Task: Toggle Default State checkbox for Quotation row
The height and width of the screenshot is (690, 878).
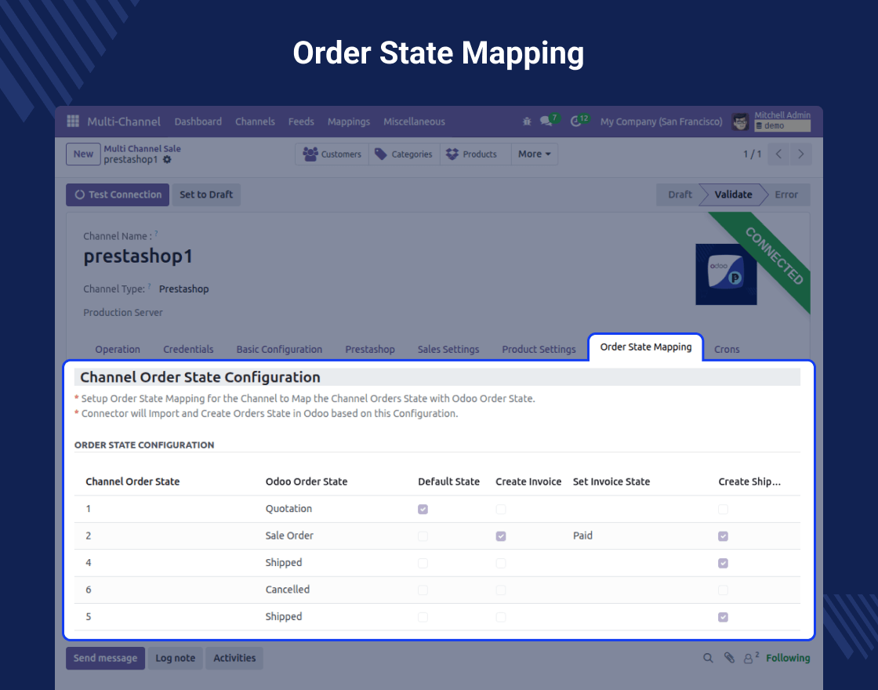Action: click(x=423, y=509)
